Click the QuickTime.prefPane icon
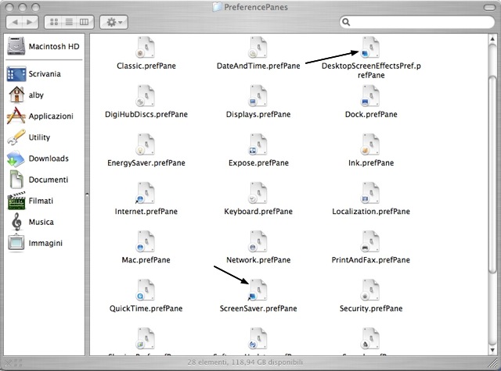The height and width of the screenshot is (371, 501). (146, 290)
